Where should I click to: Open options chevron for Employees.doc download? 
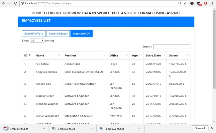click(x=140, y=129)
